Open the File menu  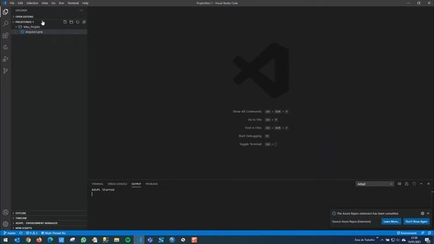pos(12,3)
